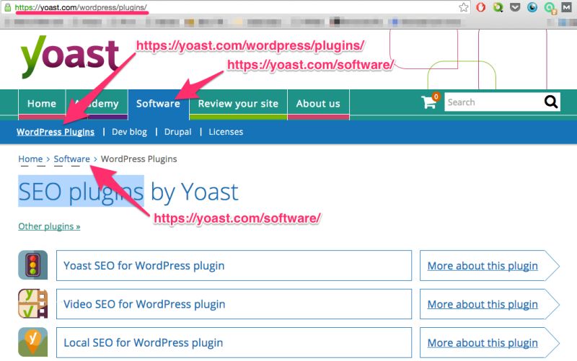Open the Software nav tab
This screenshot has height=361, width=577.
[158, 104]
